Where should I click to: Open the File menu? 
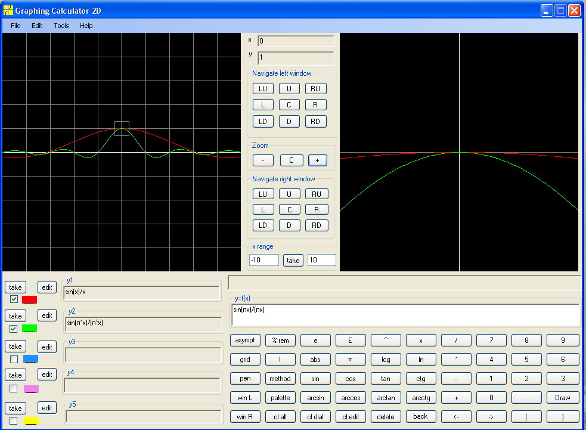(x=15, y=26)
